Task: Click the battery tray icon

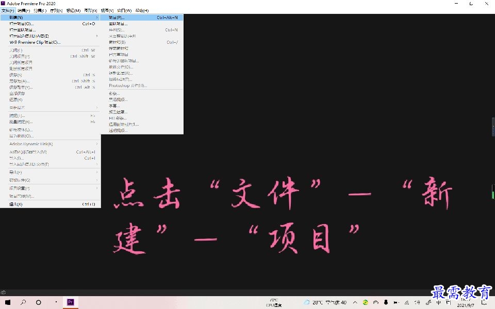Action: point(396,302)
